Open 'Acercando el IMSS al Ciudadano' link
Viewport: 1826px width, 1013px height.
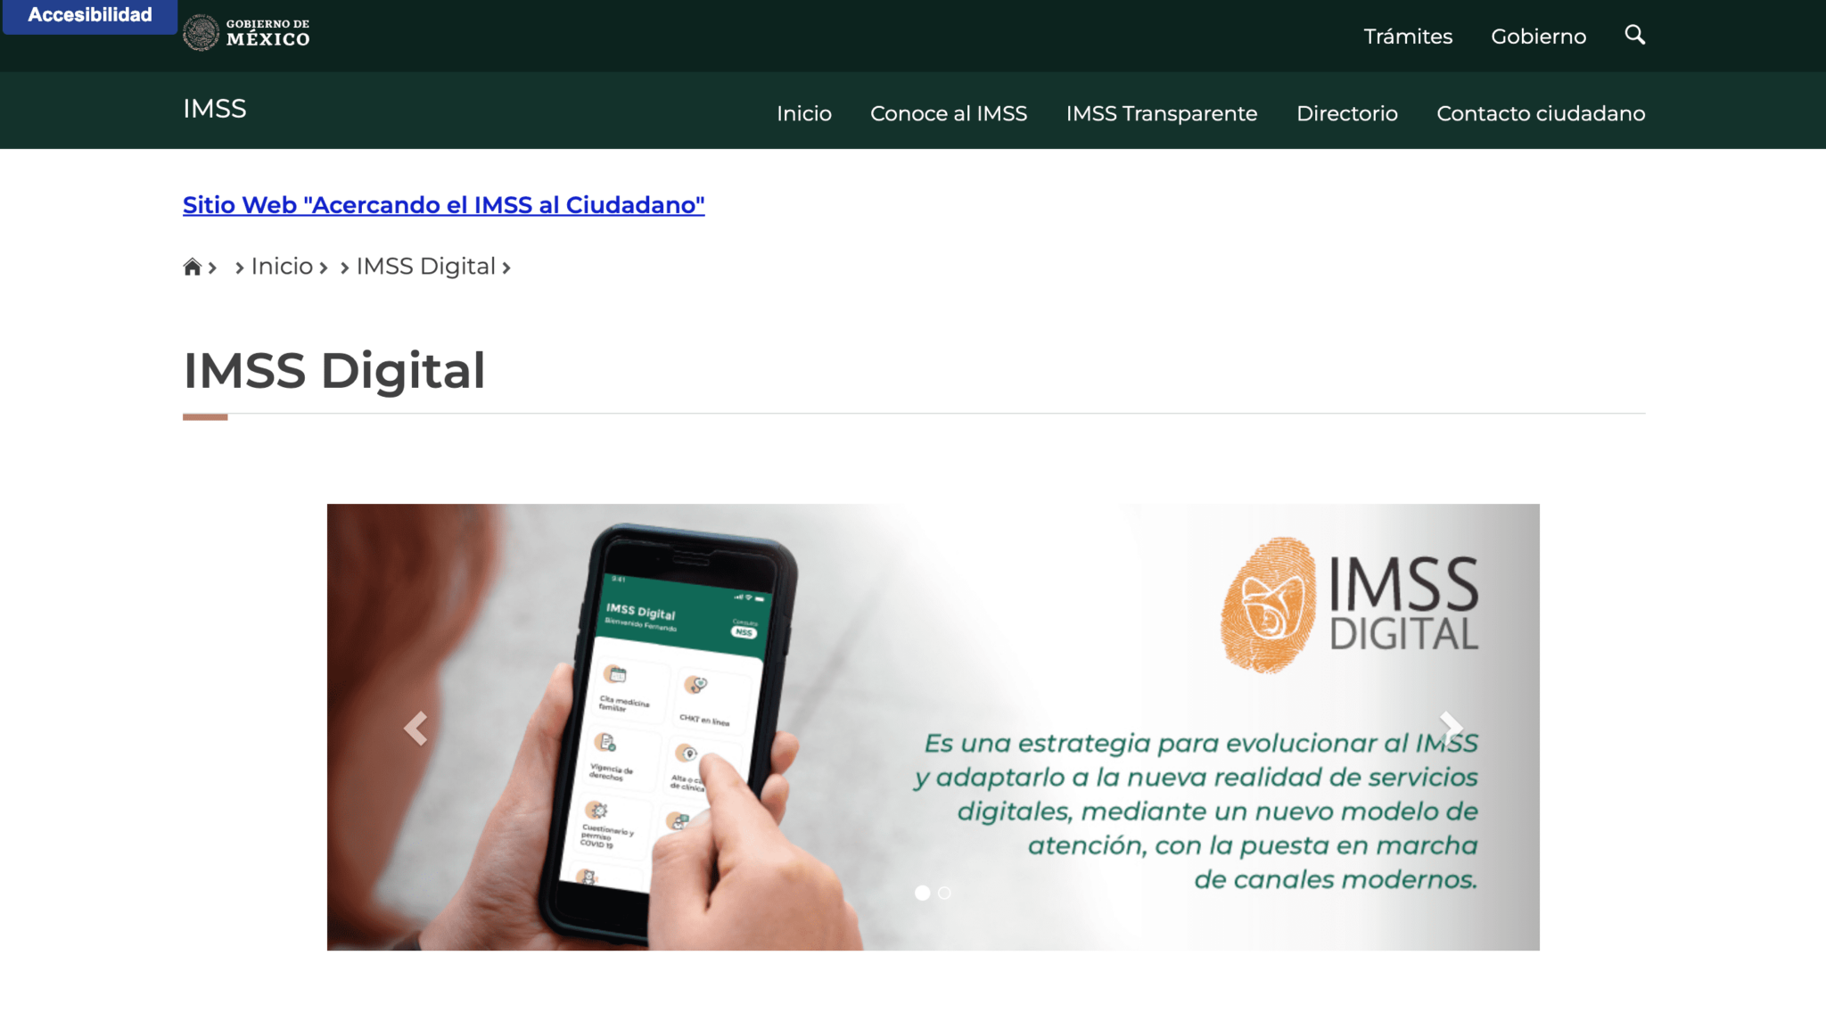pyautogui.click(x=443, y=205)
